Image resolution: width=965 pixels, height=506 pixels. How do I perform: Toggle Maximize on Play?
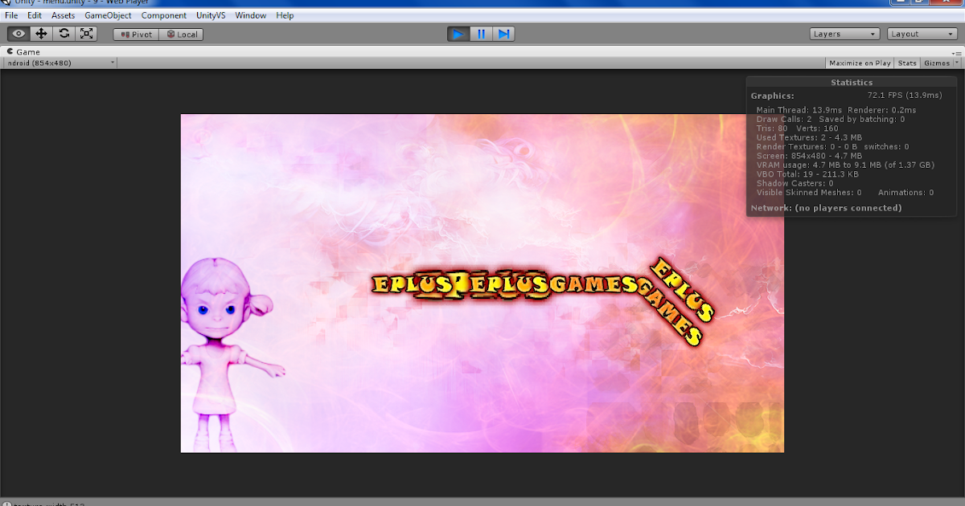click(860, 63)
